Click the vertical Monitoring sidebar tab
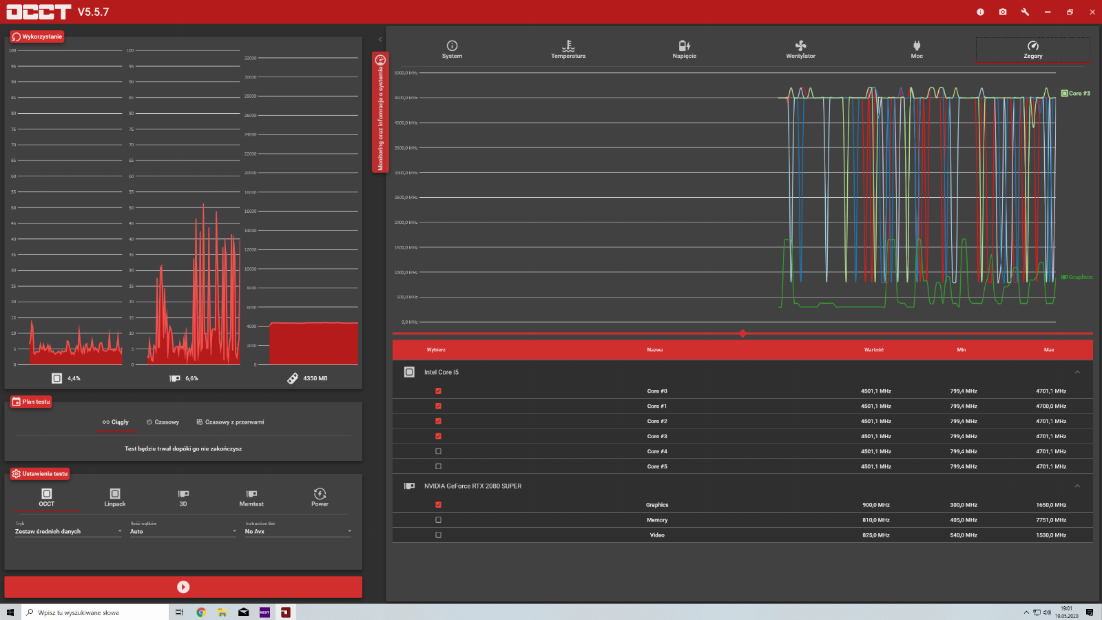This screenshot has width=1102, height=620. (380, 112)
